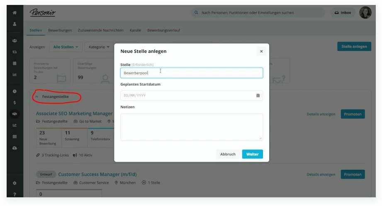382x206 pixels.
Task: Open the transfer arrows icon in sidebar
Action: (15, 52)
